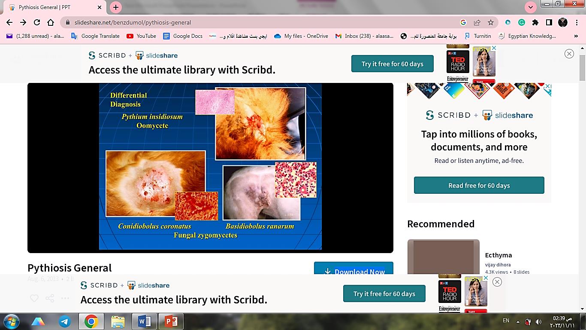This screenshot has width=586, height=330.
Task: Open the 1,288 unread mail bookmark
Action: pos(35,36)
